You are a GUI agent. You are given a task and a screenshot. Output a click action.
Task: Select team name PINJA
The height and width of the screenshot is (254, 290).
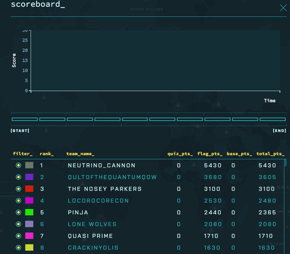pos(78,212)
